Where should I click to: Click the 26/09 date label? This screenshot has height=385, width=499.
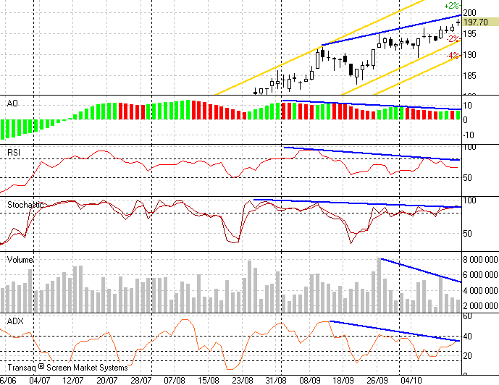pos(377,380)
